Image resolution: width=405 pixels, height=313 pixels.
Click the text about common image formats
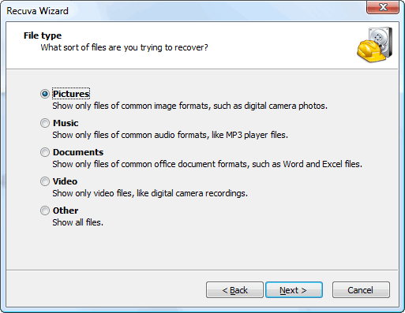pyautogui.click(x=189, y=106)
